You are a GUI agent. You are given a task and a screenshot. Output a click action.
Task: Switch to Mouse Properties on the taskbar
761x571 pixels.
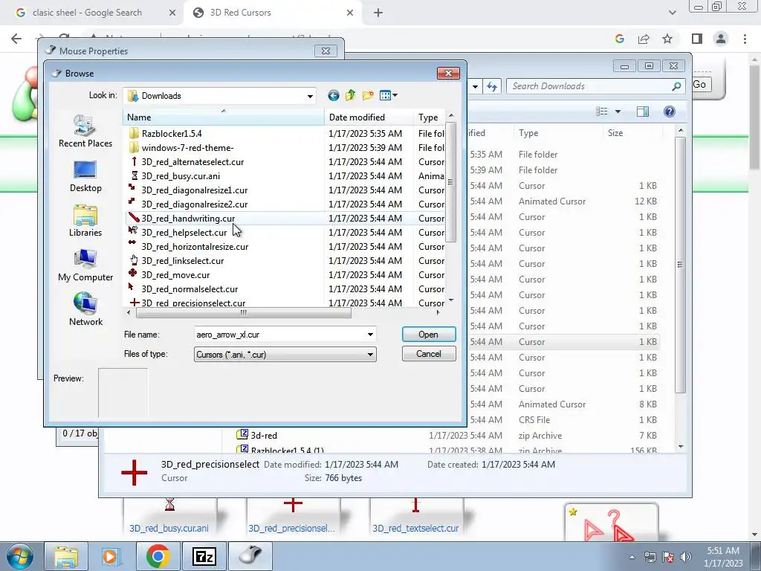(x=250, y=556)
